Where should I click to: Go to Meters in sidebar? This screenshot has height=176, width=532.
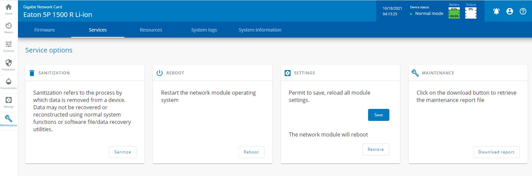[x=9, y=28]
